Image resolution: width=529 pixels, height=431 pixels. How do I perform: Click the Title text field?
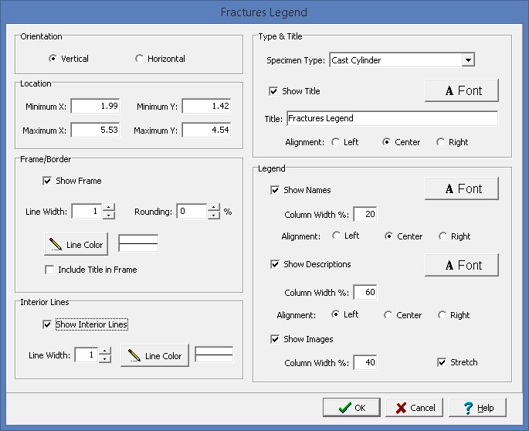(392, 119)
